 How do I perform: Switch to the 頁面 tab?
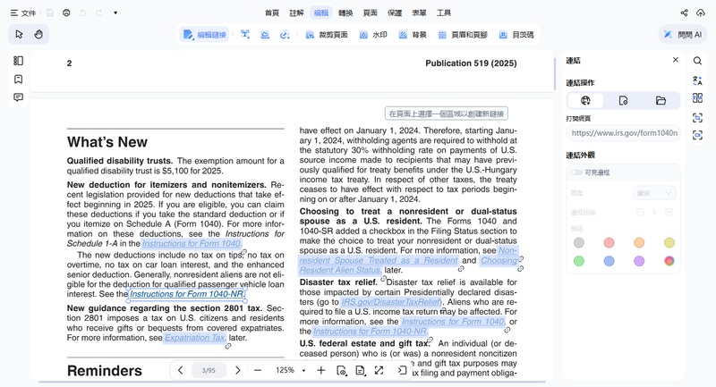[371, 13]
